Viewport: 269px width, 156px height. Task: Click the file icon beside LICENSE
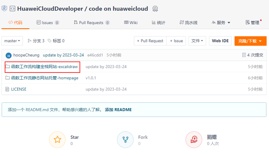(7, 89)
